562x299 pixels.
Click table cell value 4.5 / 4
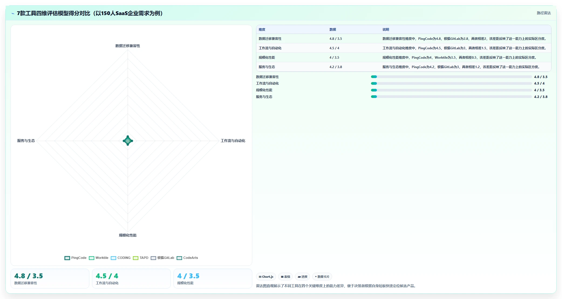pyautogui.click(x=334, y=48)
